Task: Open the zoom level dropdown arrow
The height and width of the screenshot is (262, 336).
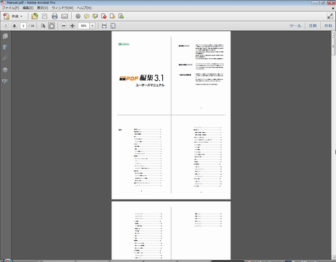Action: [92, 26]
